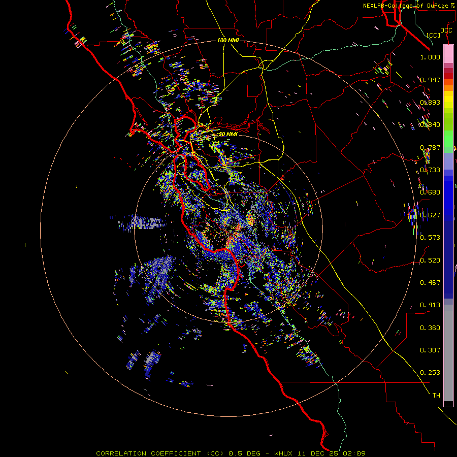Screen dimensions: 457x457
Task: Click the 'DCC' label above the color scale
Action: click(x=446, y=30)
